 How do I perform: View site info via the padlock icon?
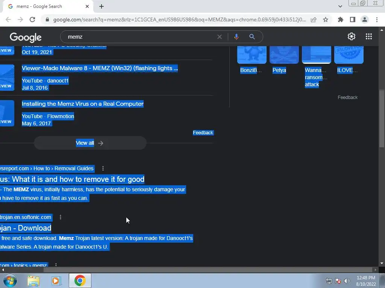[47, 19]
